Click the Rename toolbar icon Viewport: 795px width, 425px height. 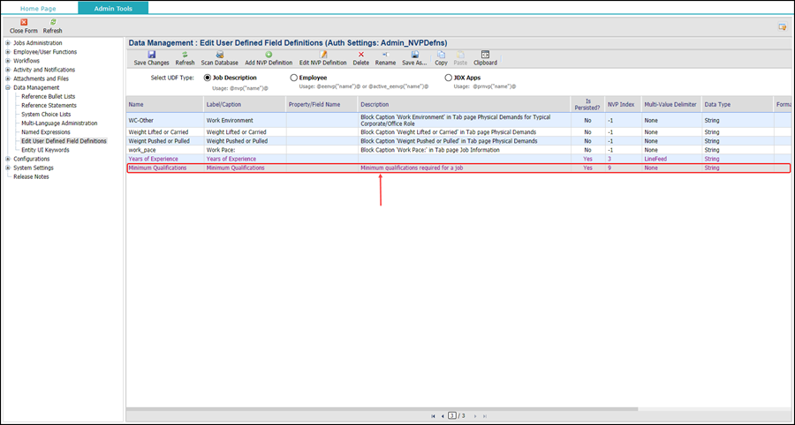coord(385,55)
